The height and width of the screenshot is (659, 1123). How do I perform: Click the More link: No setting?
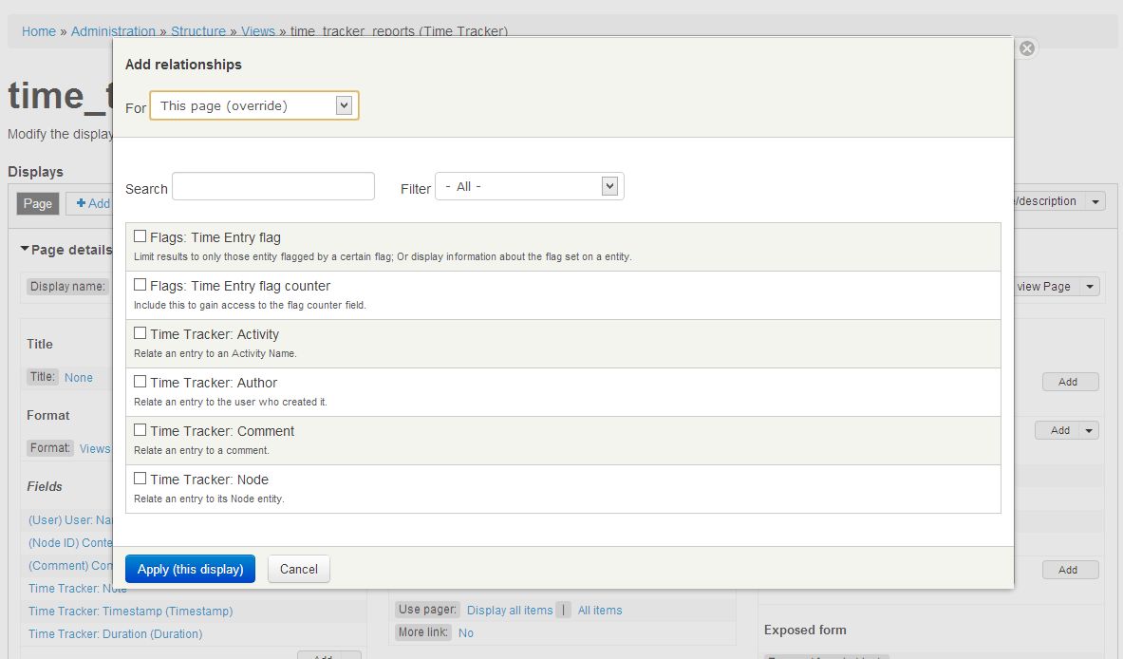pos(465,633)
